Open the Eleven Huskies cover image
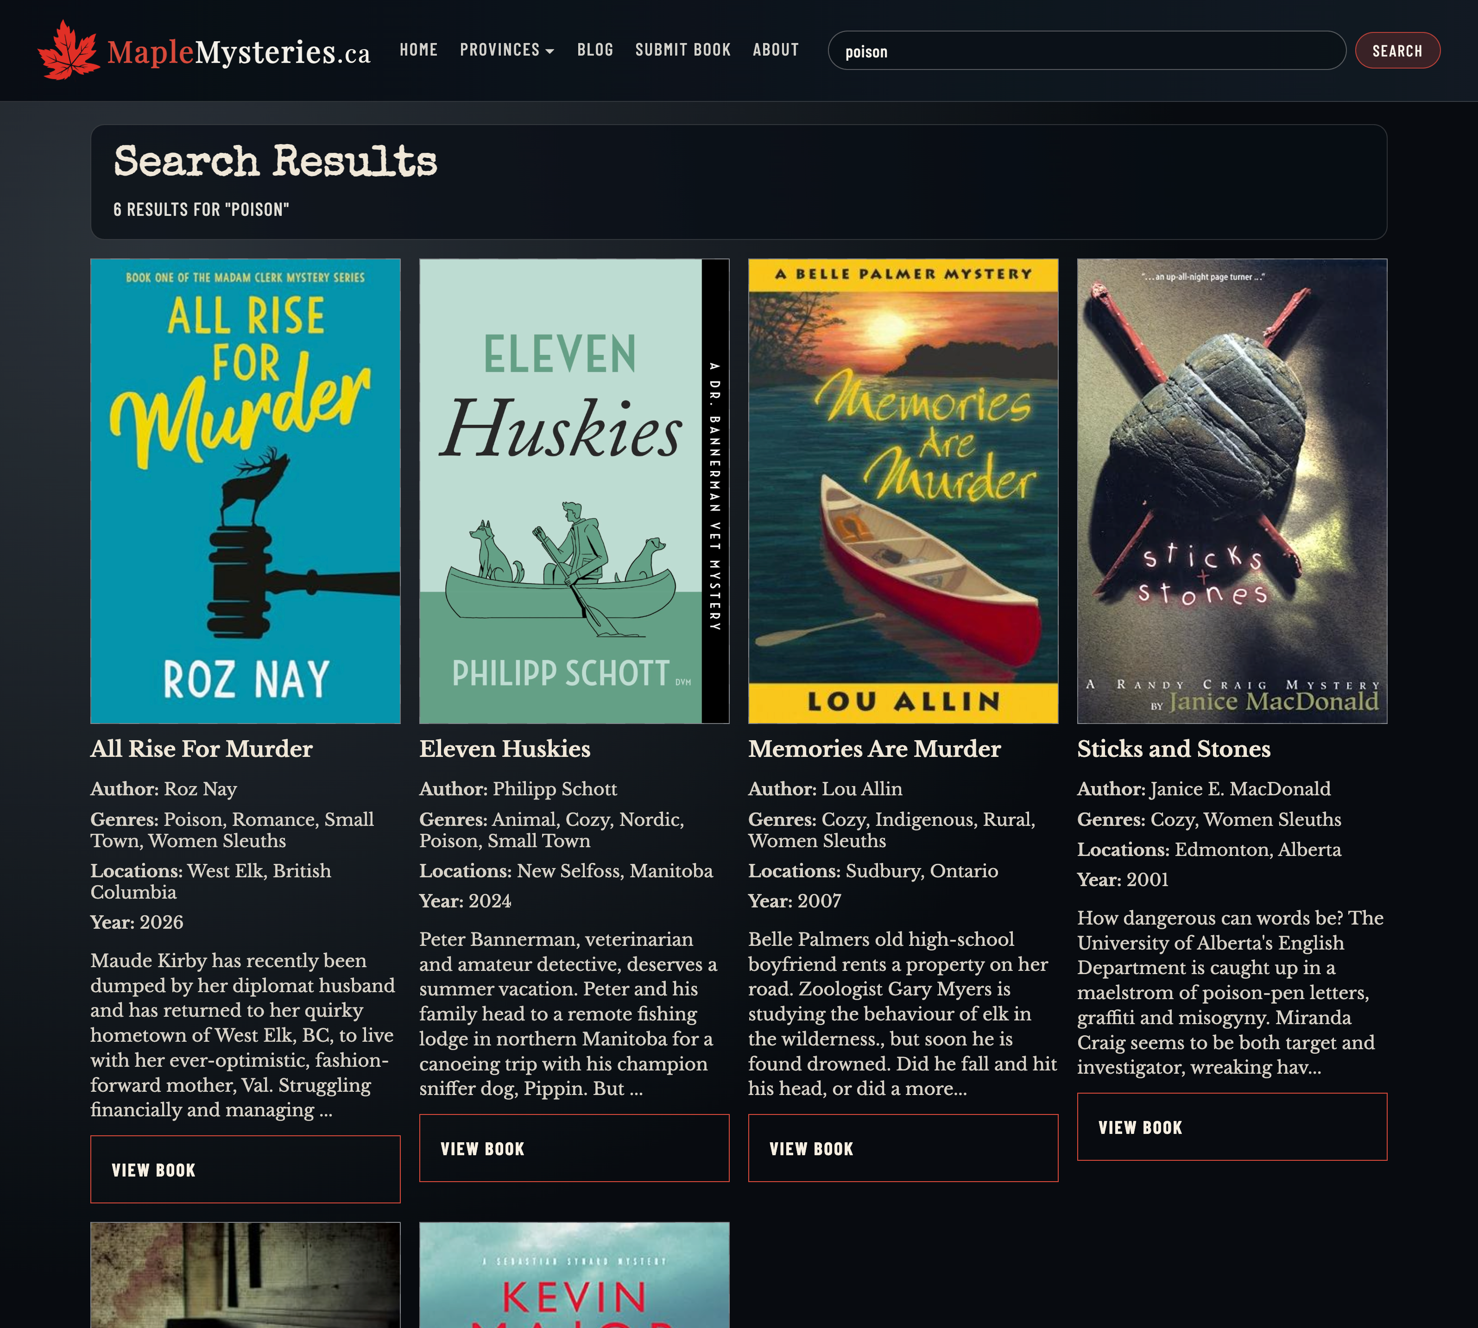1478x1328 pixels. point(574,491)
